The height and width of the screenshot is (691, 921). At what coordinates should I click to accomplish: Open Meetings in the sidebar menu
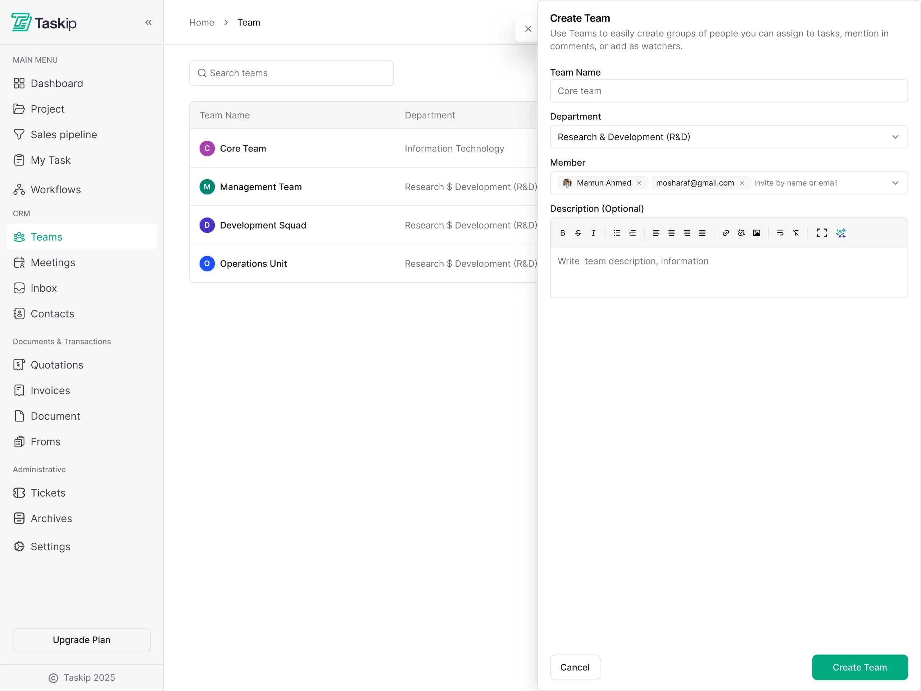53,262
